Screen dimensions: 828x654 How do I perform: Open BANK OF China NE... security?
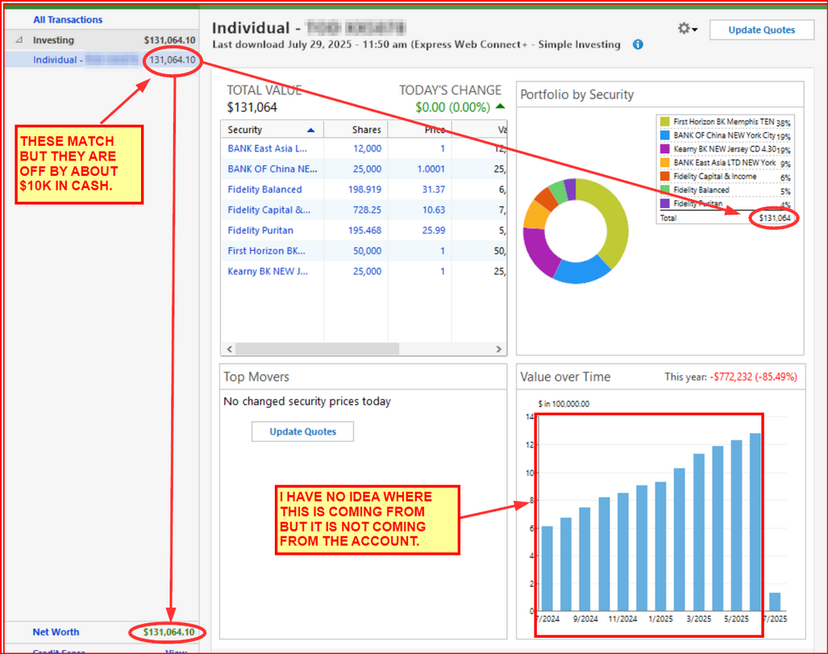point(273,169)
